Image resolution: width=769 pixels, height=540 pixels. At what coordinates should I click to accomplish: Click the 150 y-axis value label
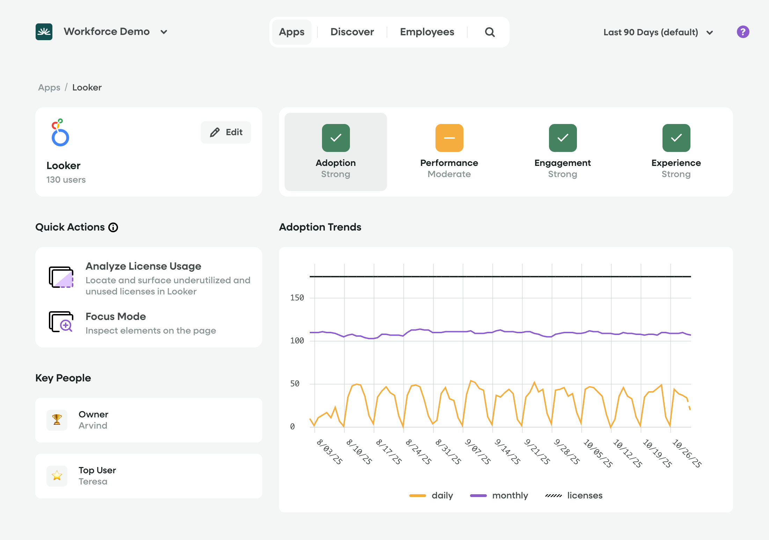(x=297, y=298)
